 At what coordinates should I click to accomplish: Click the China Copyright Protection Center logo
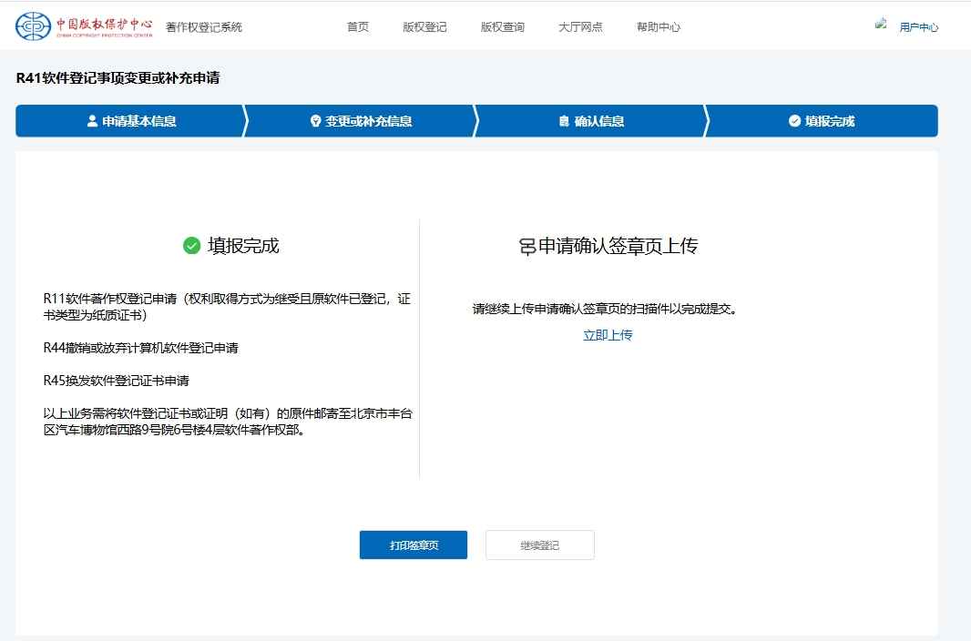(x=84, y=26)
